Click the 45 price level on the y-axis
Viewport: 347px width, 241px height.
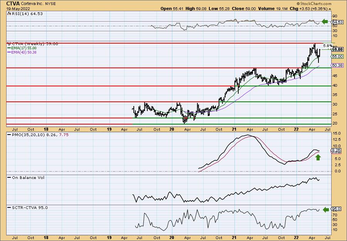click(335, 76)
